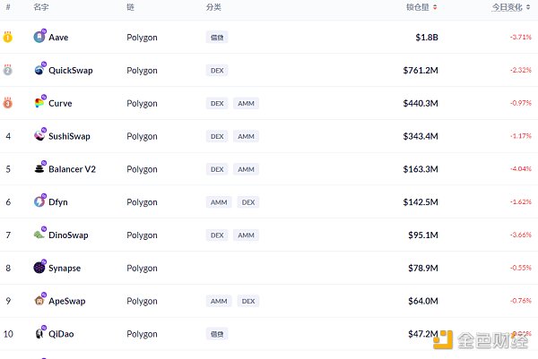Click the DinoSwap dinosaur icon

click(39, 235)
